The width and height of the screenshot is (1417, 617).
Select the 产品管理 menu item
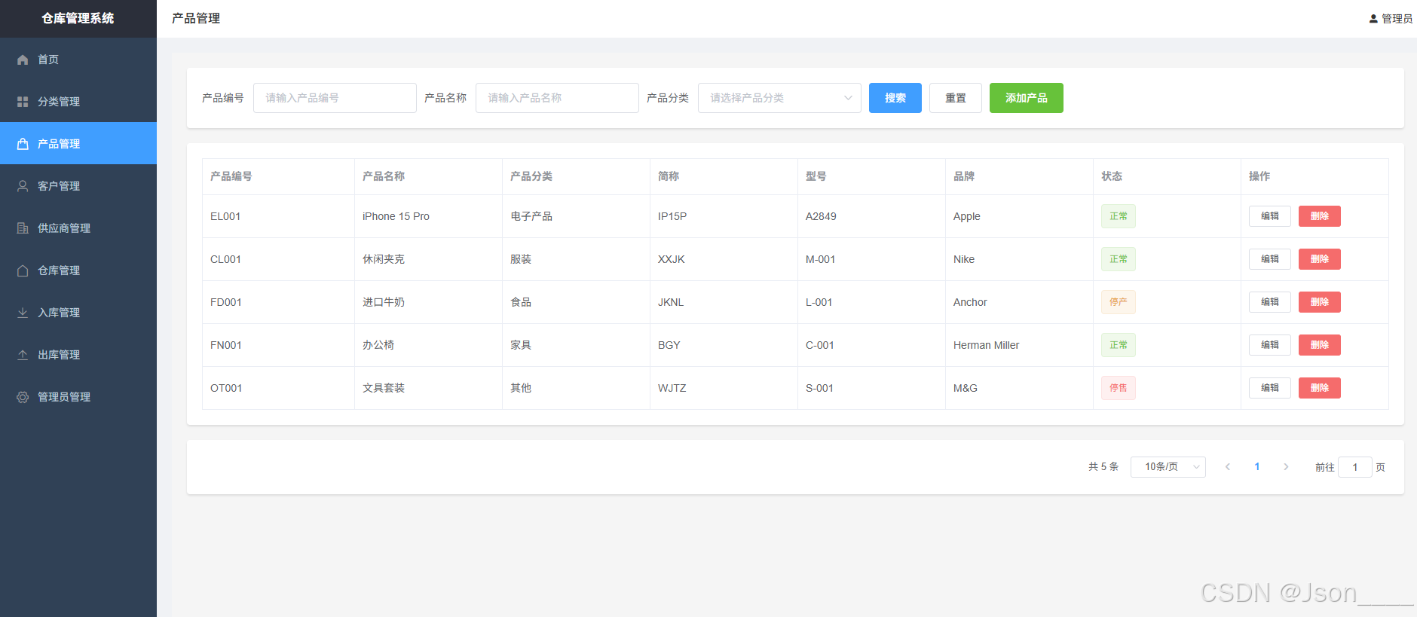78,144
